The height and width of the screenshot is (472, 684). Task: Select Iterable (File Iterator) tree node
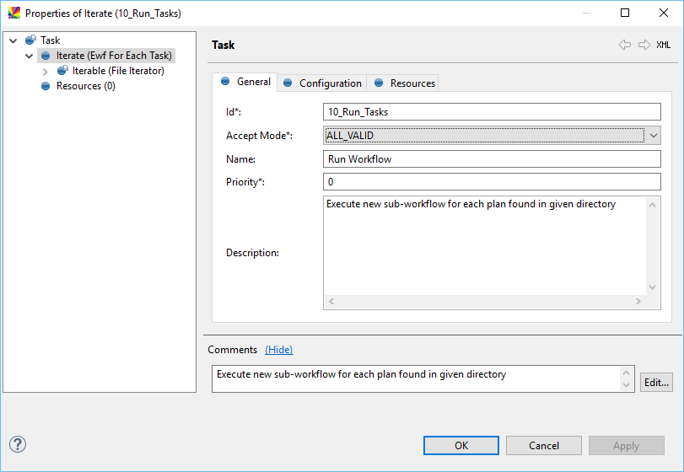[x=118, y=71]
